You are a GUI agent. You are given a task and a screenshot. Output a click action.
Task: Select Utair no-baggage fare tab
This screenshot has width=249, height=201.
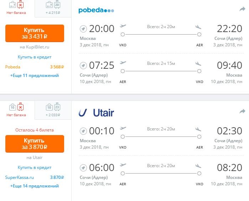pos(16,110)
